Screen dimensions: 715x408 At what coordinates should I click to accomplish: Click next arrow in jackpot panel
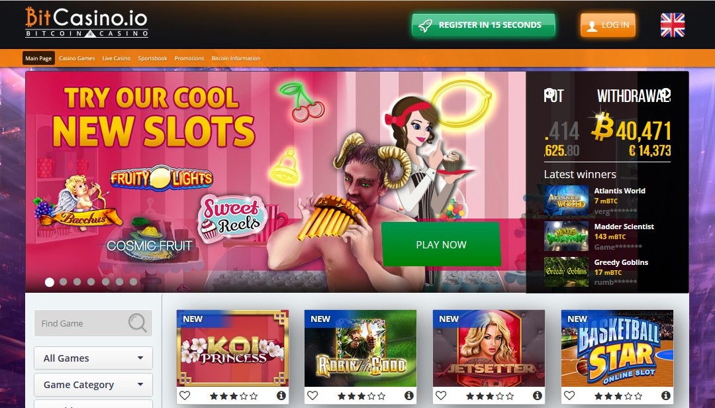(666, 93)
